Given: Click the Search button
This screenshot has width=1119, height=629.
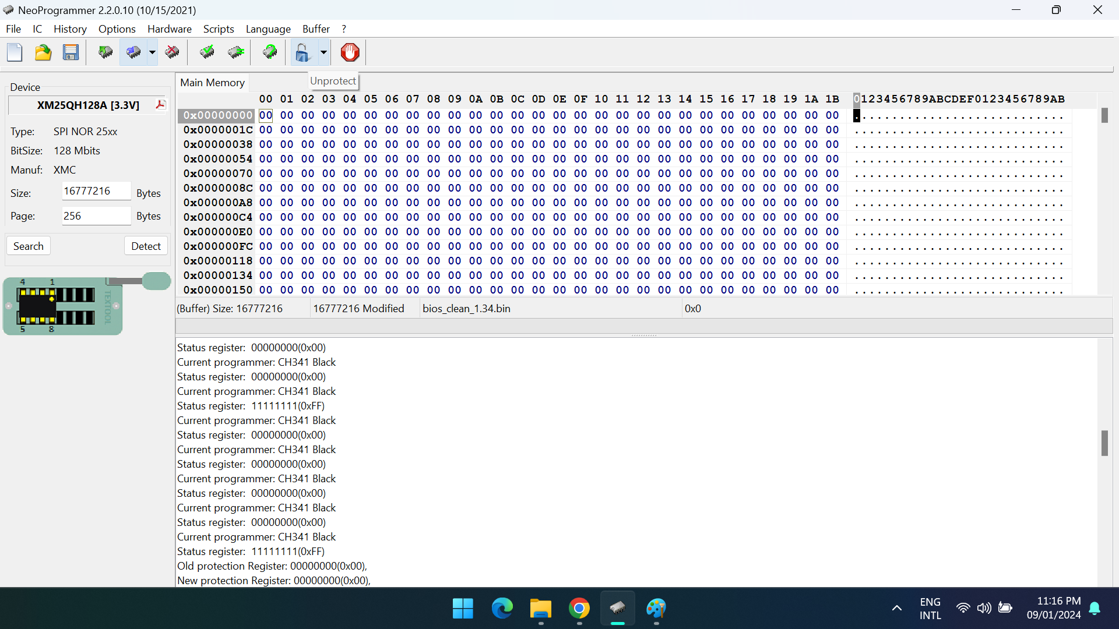Looking at the screenshot, I should pyautogui.click(x=29, y=246).
